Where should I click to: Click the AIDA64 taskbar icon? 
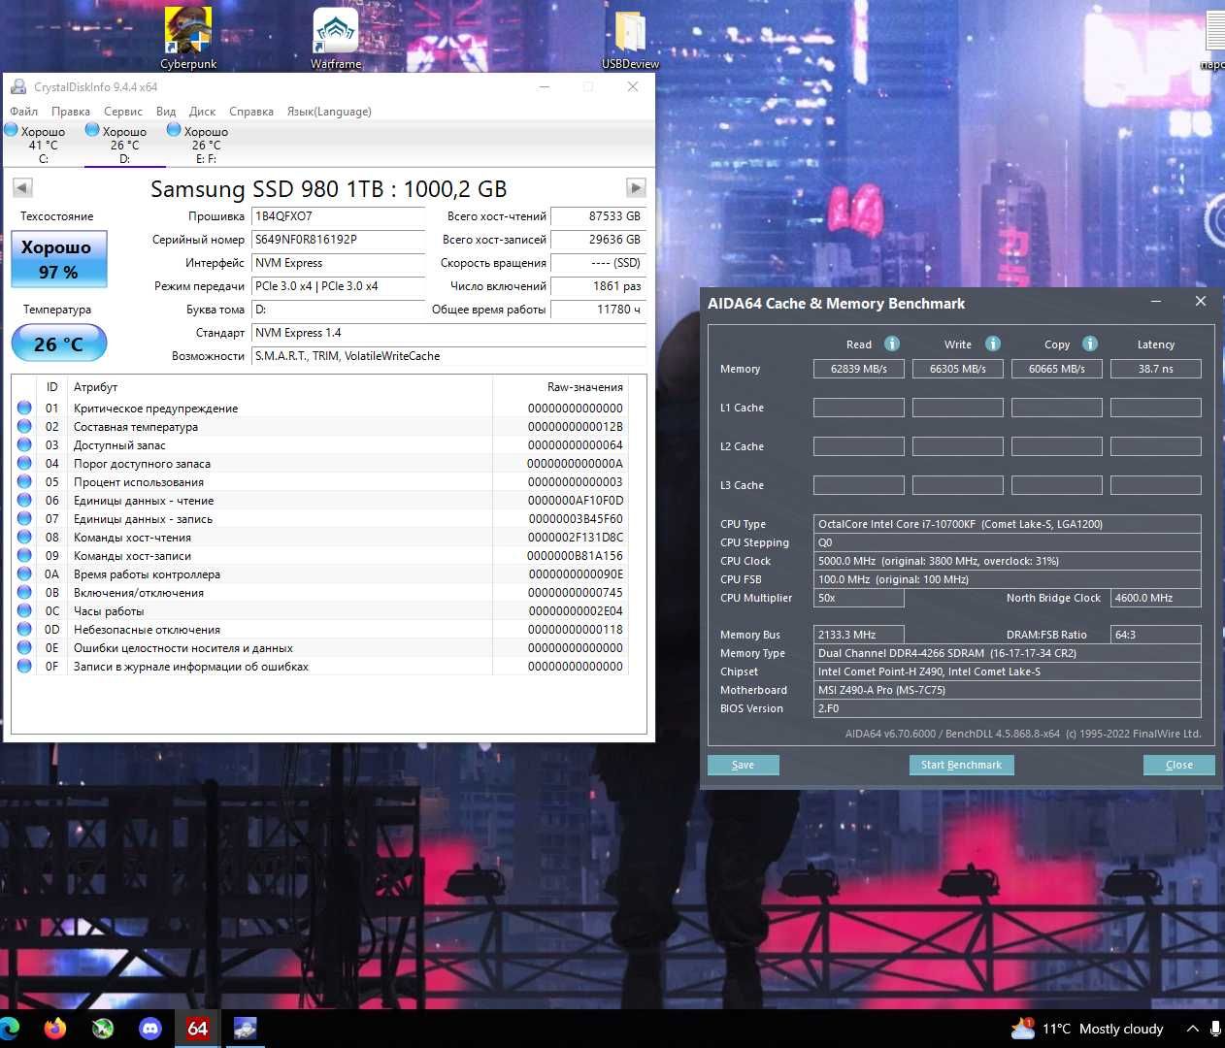(198, 1028)
